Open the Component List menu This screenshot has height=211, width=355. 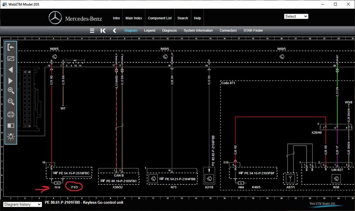[160, 18]
